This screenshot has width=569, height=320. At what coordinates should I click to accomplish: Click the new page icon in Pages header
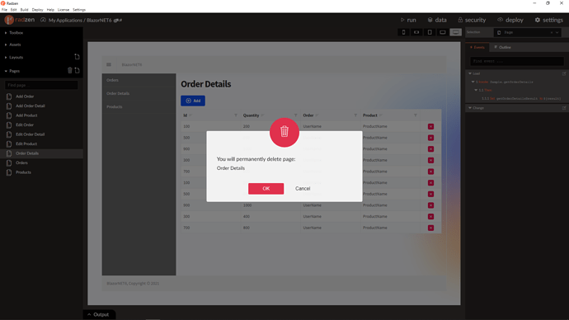[x=77, y=70]
